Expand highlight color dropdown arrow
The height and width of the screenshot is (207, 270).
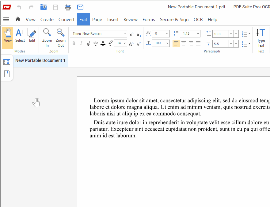coord(110,46)
